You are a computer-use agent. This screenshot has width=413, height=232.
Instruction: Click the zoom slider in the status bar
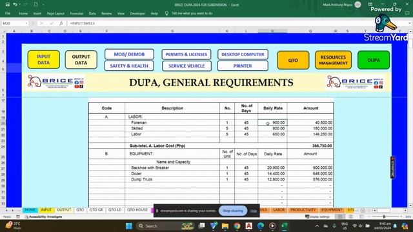384,217
